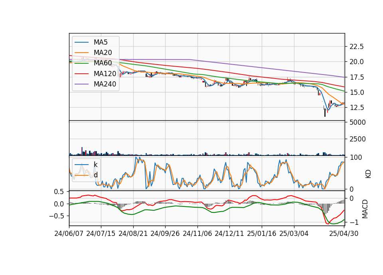Click the KD axis title
This screenshot has width=383, height=275.
point(368,174)
